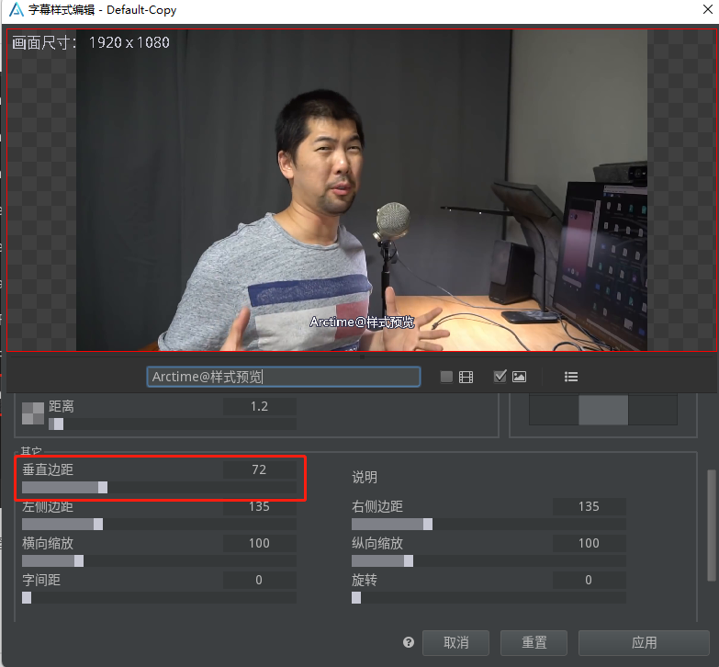Click the 纵向缩放 value field showing 100
The image size is (719, 667).
(x=590, y=543)
